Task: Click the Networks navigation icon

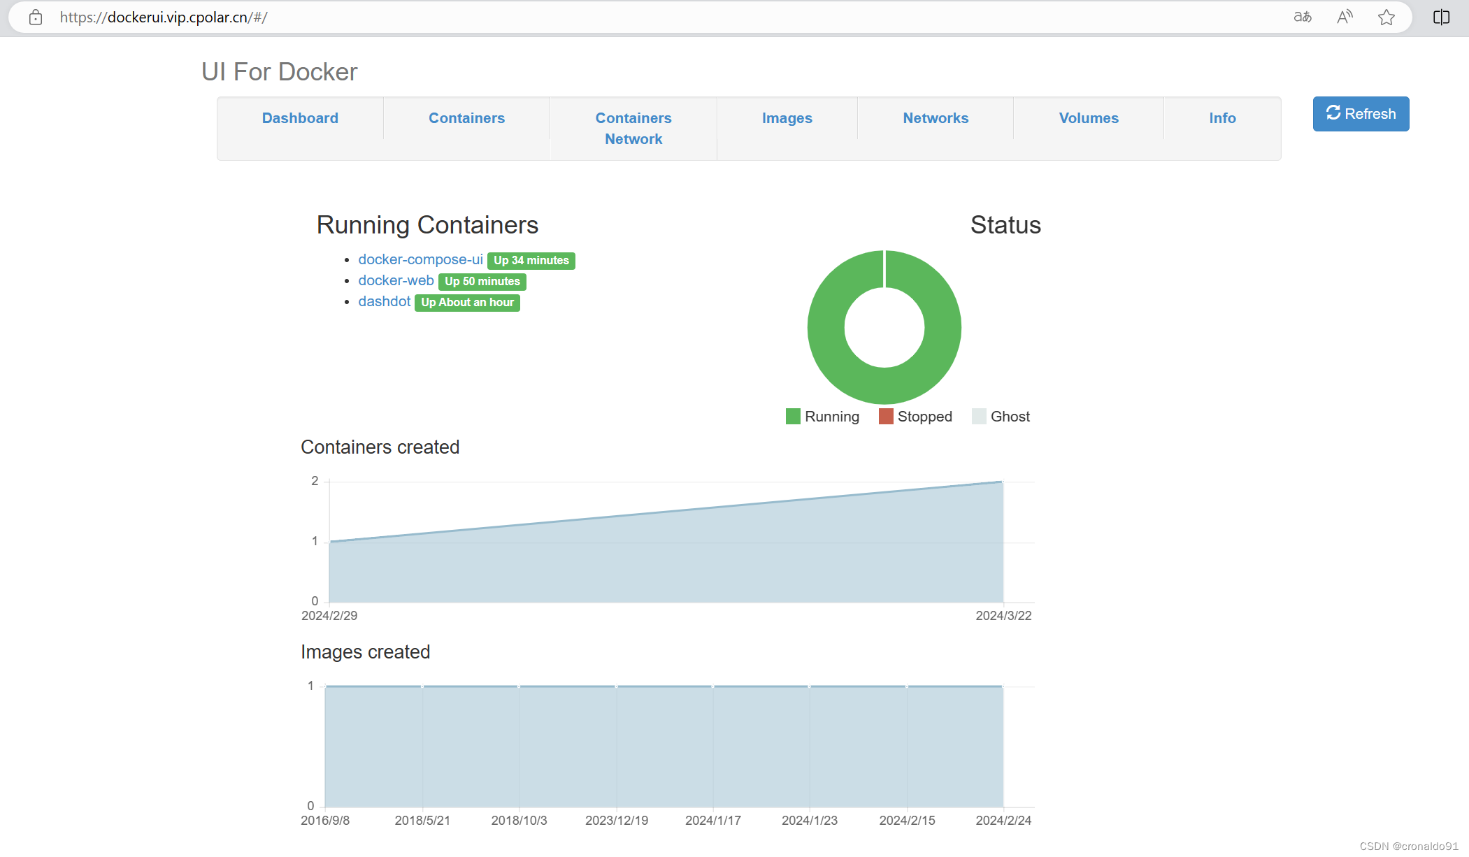Action: coord(936,117)
